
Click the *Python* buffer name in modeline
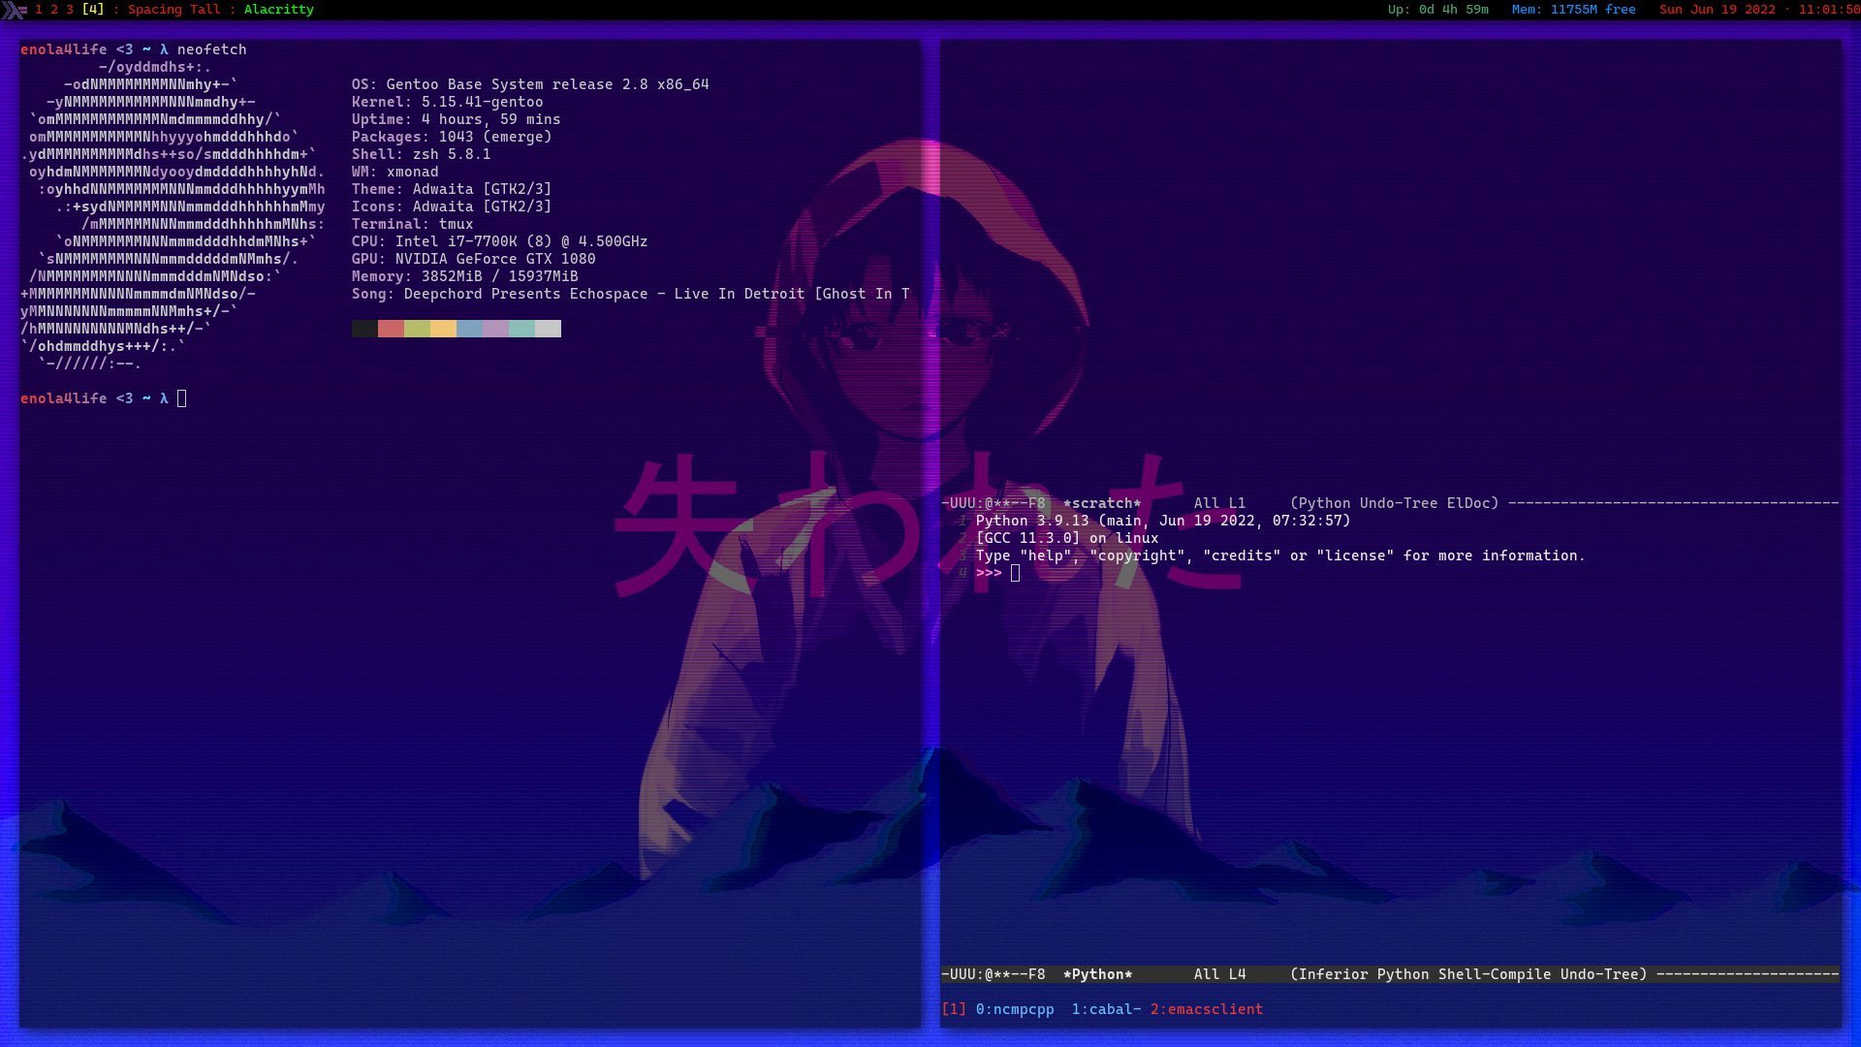(1097, 974)
